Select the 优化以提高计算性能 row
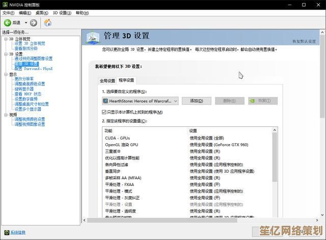Screen dimensions: 326x240 tap(187, 158)
